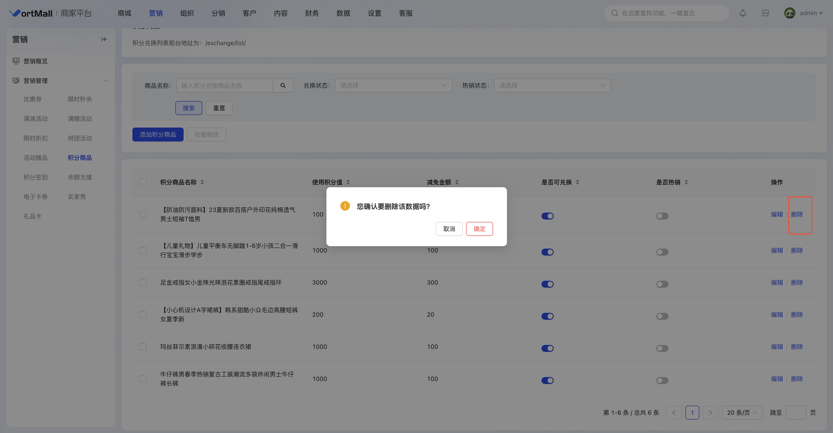Click the 营销概览 sidebar icon
Screen dimensions: 833x433
16,61
